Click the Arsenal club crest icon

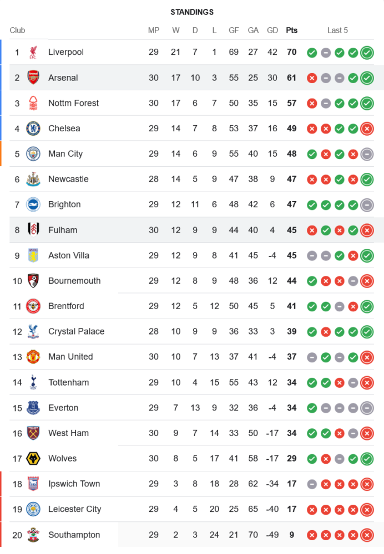click(x=33, y=78)
